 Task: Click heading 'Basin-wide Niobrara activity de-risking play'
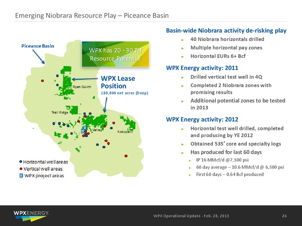226,31
